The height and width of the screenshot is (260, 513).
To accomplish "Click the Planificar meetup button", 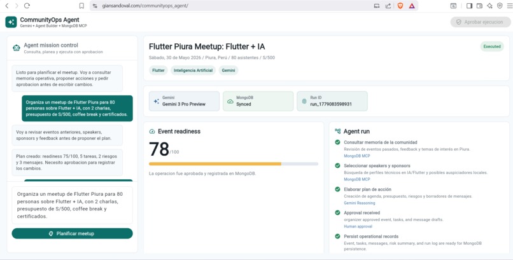I will (73, 233).
